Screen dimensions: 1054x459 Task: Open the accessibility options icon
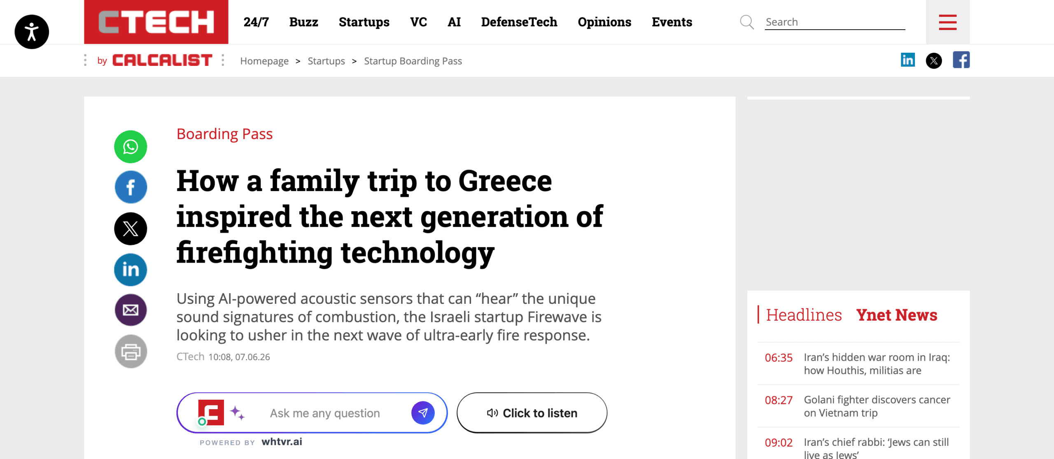coord(32,32)
